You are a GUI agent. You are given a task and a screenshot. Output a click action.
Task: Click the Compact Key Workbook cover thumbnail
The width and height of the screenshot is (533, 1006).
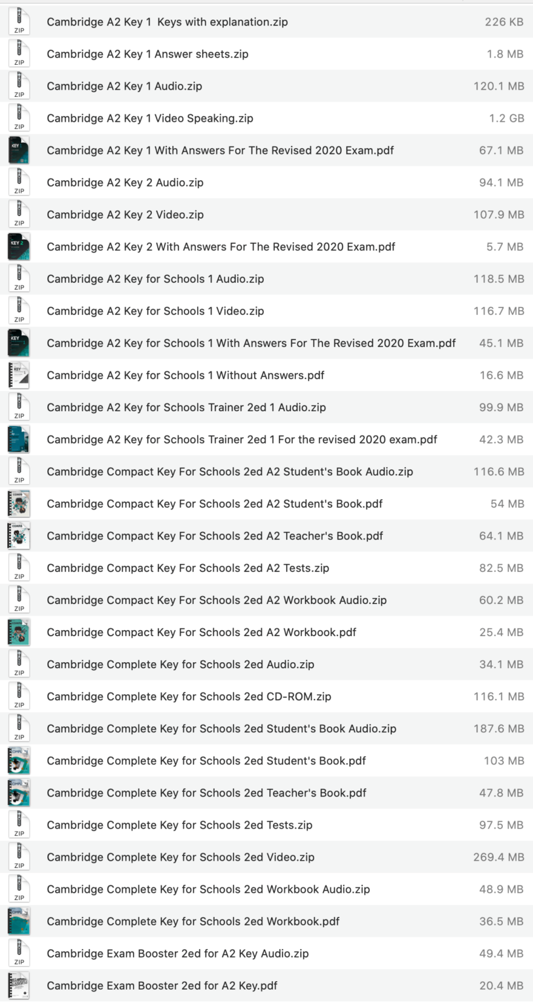(x=20, y=631)
